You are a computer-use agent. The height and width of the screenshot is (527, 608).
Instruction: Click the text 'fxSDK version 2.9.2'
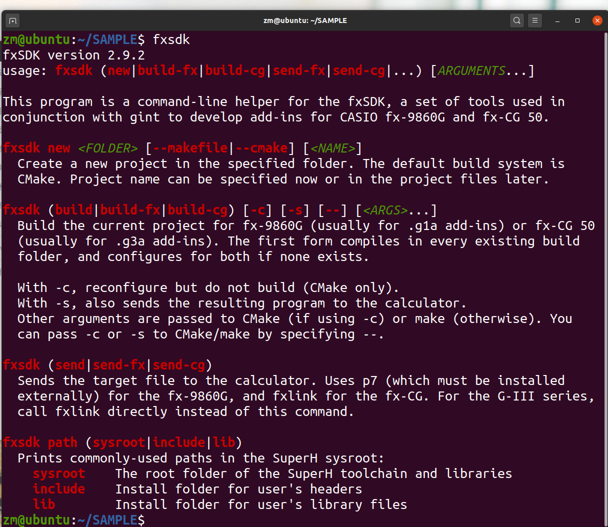click(x=74, y=55)
